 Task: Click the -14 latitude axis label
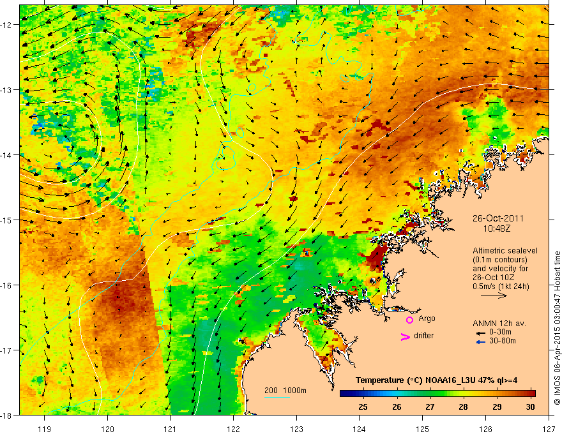(x=7, y=155)
